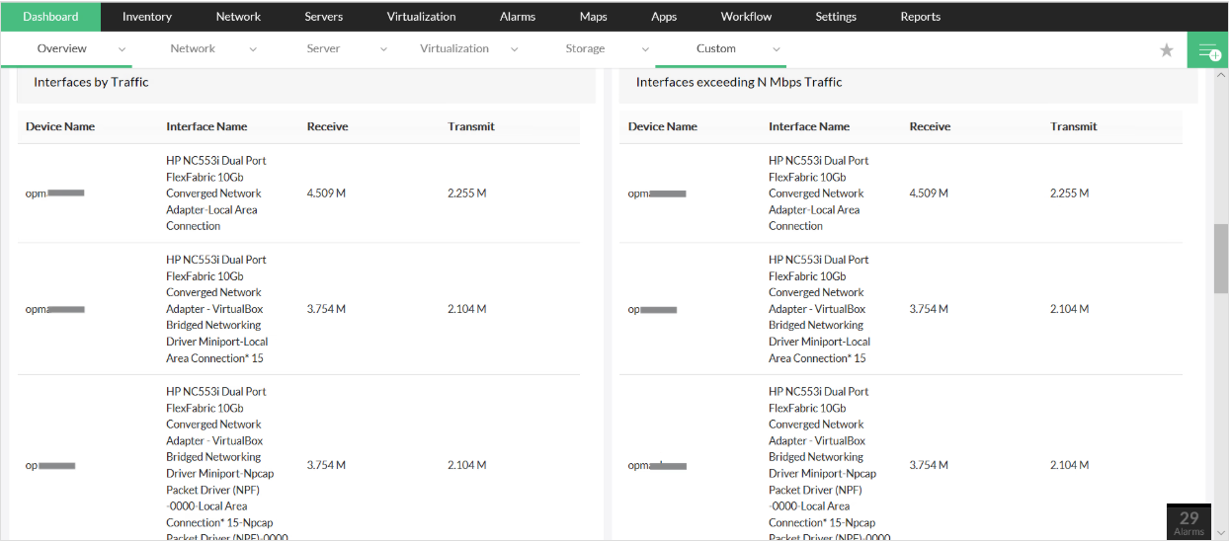Click the vertical page scrollbar thumb
The image size is (1230, 541).
click(1221, 258)
